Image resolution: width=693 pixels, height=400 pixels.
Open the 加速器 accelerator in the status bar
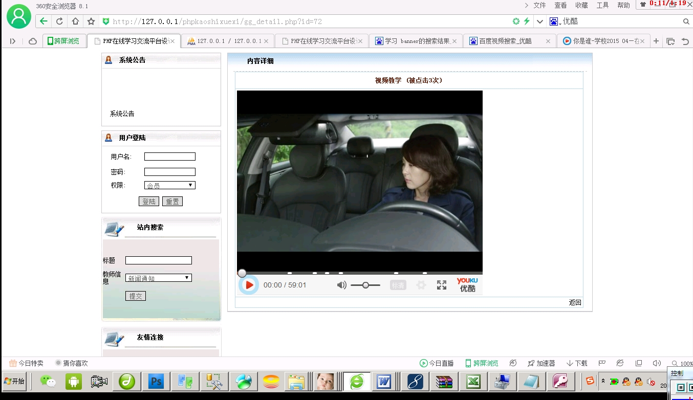tap(541, 363)
